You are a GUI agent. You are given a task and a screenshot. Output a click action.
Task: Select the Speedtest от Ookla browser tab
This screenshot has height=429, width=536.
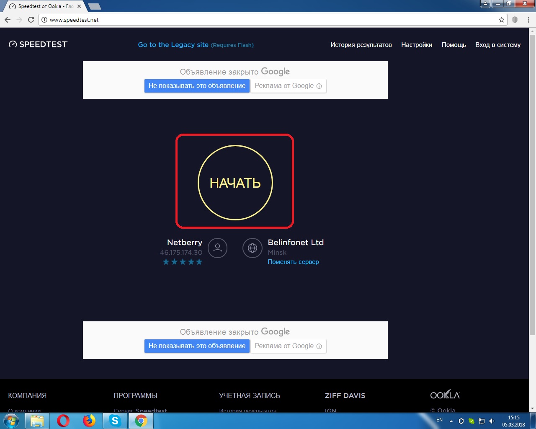point(44,6)
